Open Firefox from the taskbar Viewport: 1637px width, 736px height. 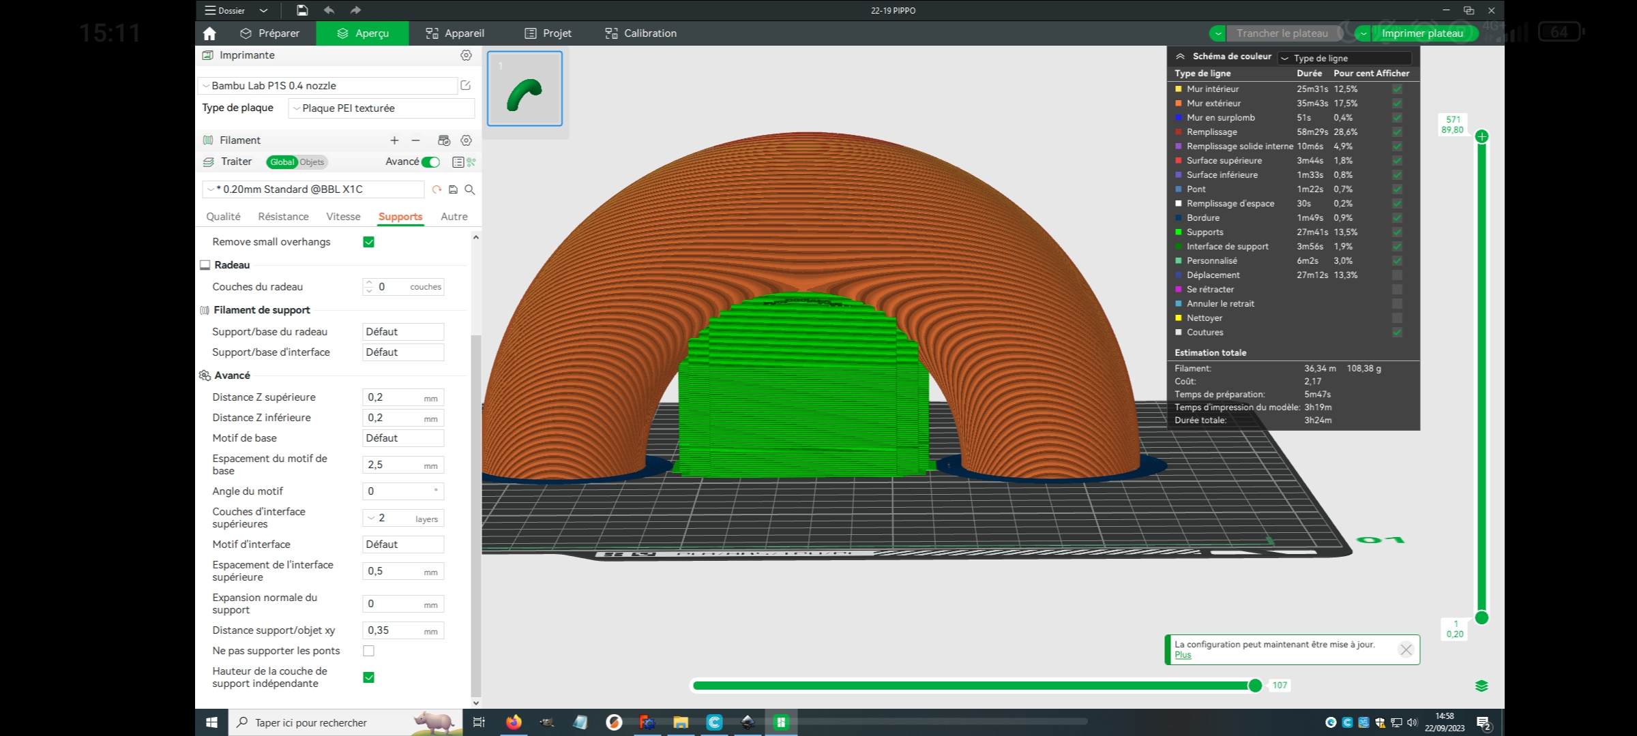pos(514,722)
